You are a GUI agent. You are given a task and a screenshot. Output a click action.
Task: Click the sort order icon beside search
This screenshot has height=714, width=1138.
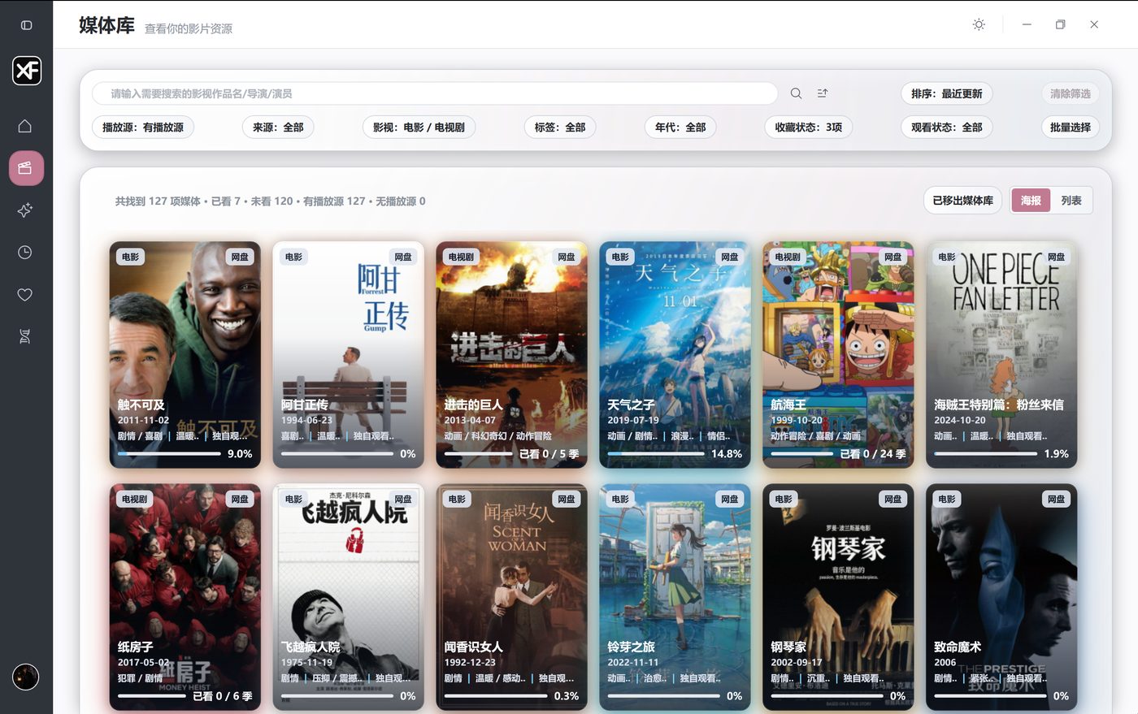(x=823, y=93)
